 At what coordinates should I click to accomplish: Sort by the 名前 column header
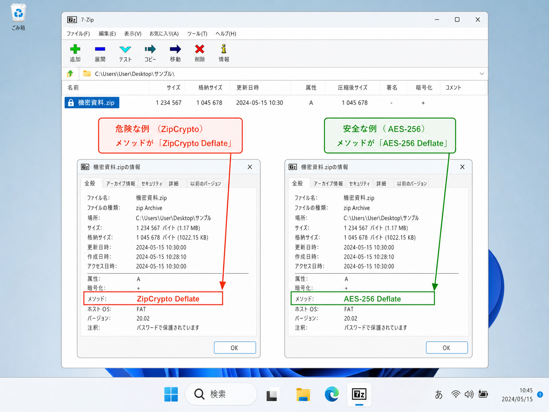point(105,87)
